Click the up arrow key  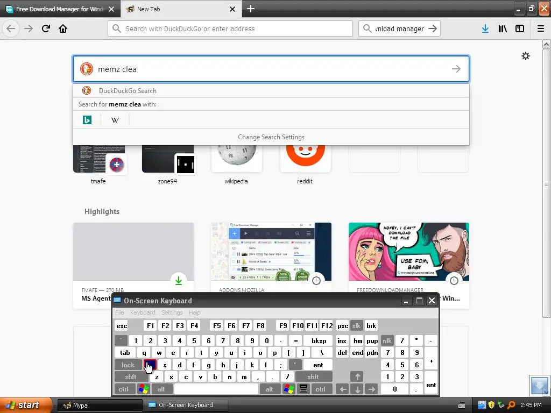357,377
